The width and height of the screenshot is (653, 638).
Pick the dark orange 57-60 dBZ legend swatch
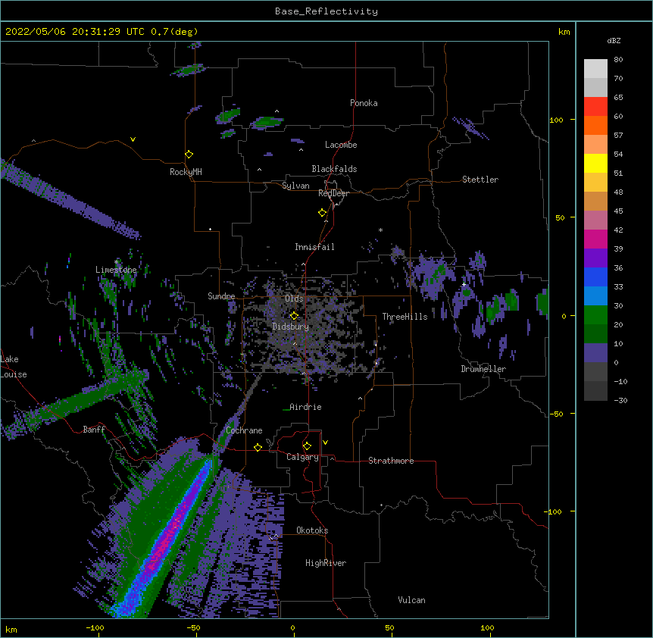[x=595, y=125]
